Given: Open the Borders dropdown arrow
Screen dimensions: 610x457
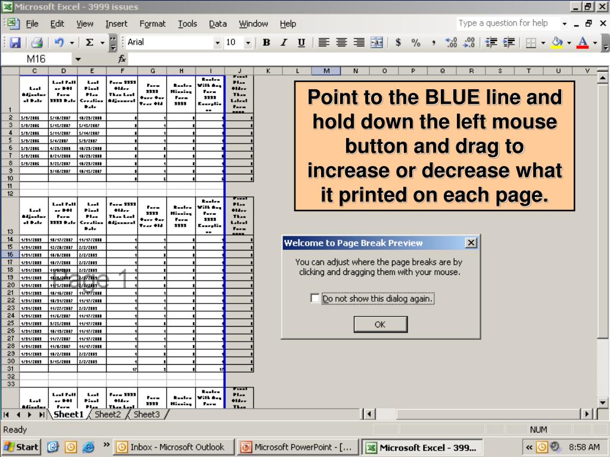Looking at the screenshot, I should tap(543, 43).
